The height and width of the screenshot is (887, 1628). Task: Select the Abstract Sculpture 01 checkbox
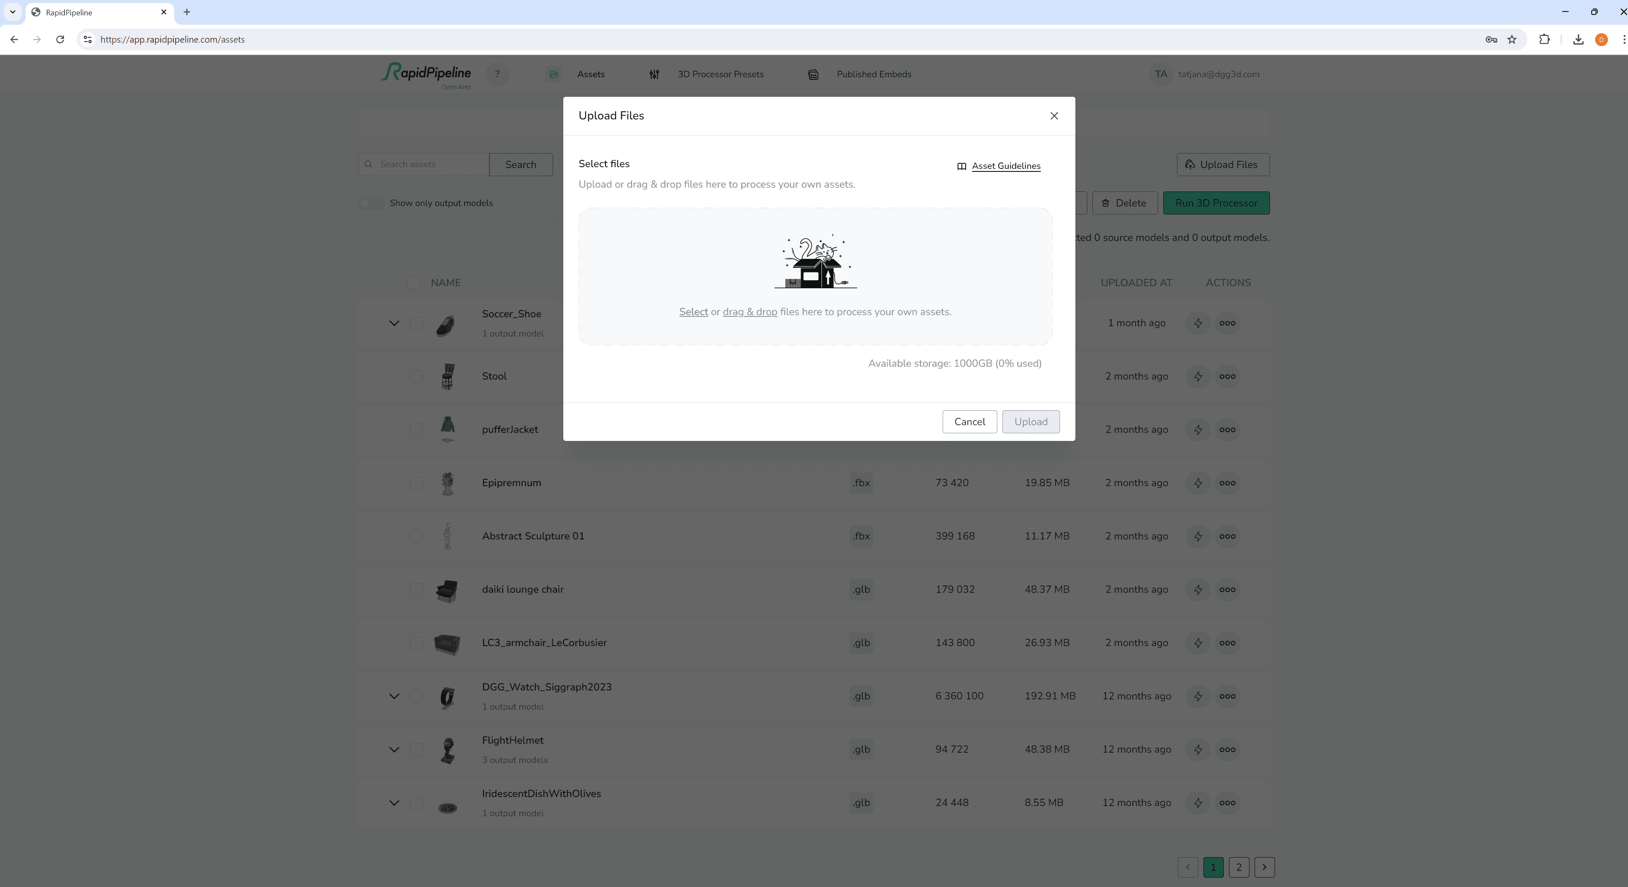(416, 536)
